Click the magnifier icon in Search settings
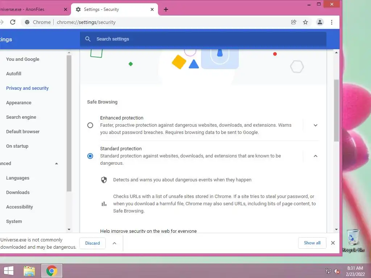371x278 pixels. [x=88, y=39]
